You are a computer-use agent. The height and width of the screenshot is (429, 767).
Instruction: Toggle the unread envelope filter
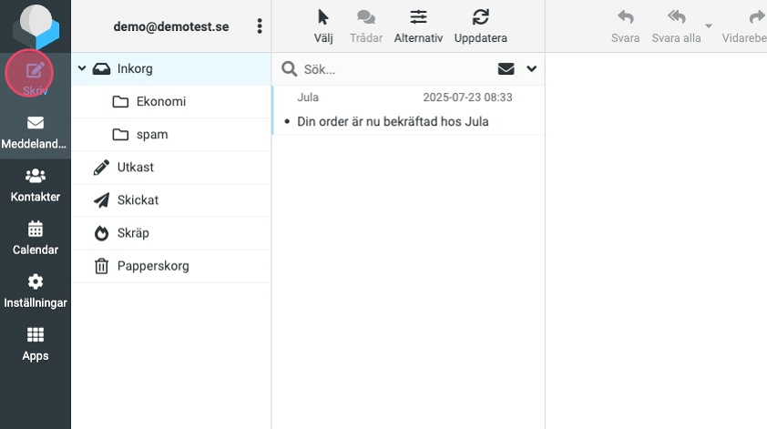pyautogui.click(x=506, y=69)
